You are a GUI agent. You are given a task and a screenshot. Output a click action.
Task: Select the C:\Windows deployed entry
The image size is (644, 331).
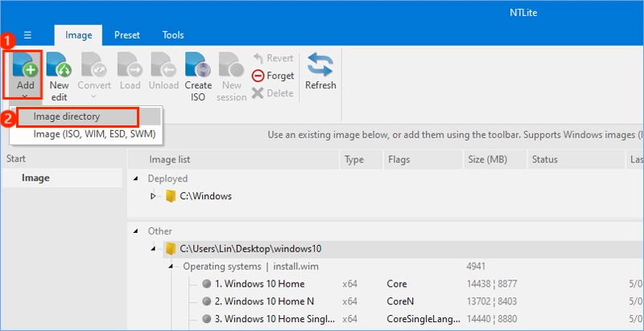click(205, 196)
